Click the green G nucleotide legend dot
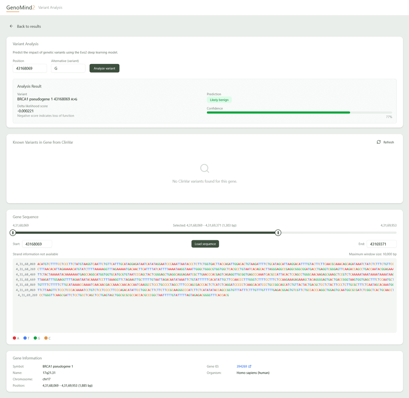The width and height of the screenshot is (409, 398). (x=35, y=338)
